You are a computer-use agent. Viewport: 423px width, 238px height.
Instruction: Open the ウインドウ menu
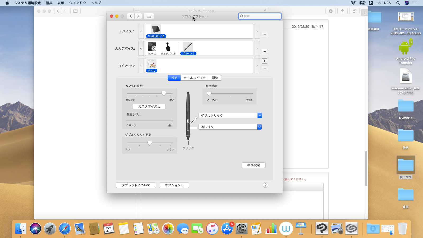77,3
